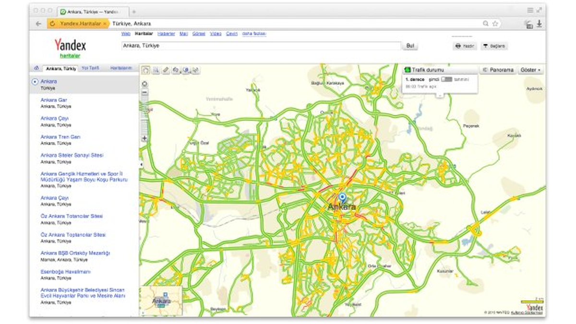Open the Haberler link in top menu
Screen dimensions: 576x324
166,34
